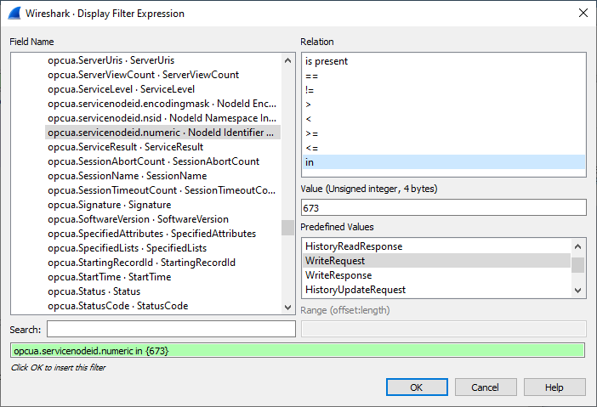The width and height of the screenshot is (597, 407).
Task: Click the Search input field
Action: pos(171,329)
